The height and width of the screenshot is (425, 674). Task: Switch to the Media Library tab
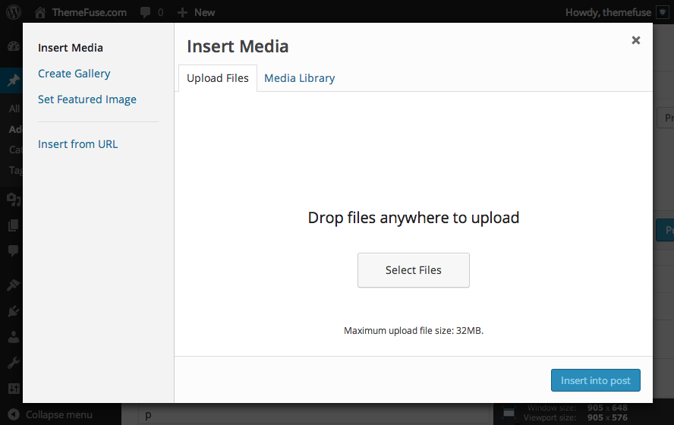click(300, 78)
